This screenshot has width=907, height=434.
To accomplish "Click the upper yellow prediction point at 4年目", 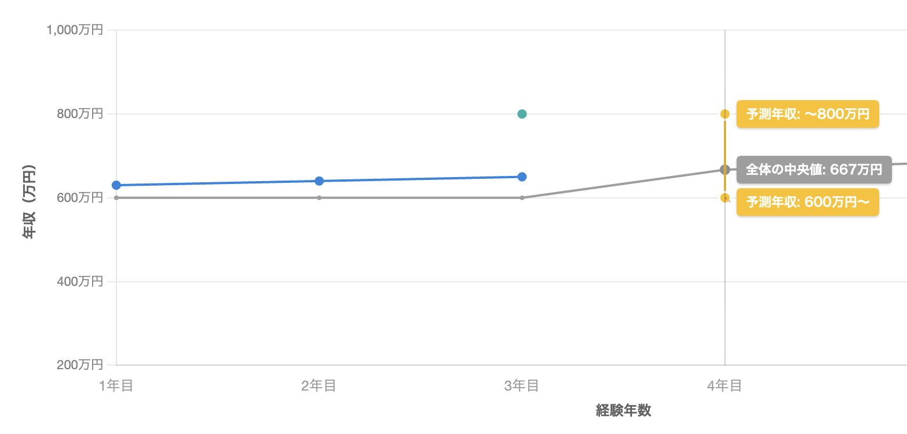I will click(x=725, y=114).
